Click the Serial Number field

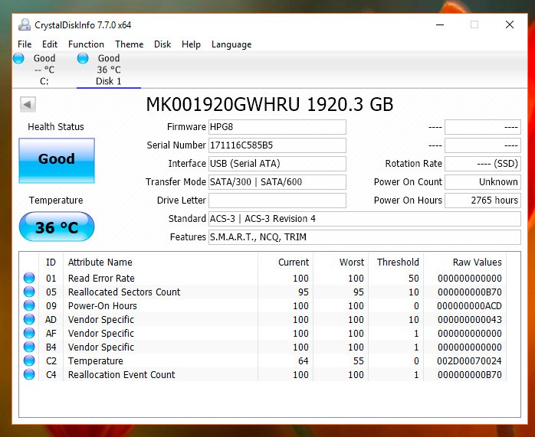(277, 145)
